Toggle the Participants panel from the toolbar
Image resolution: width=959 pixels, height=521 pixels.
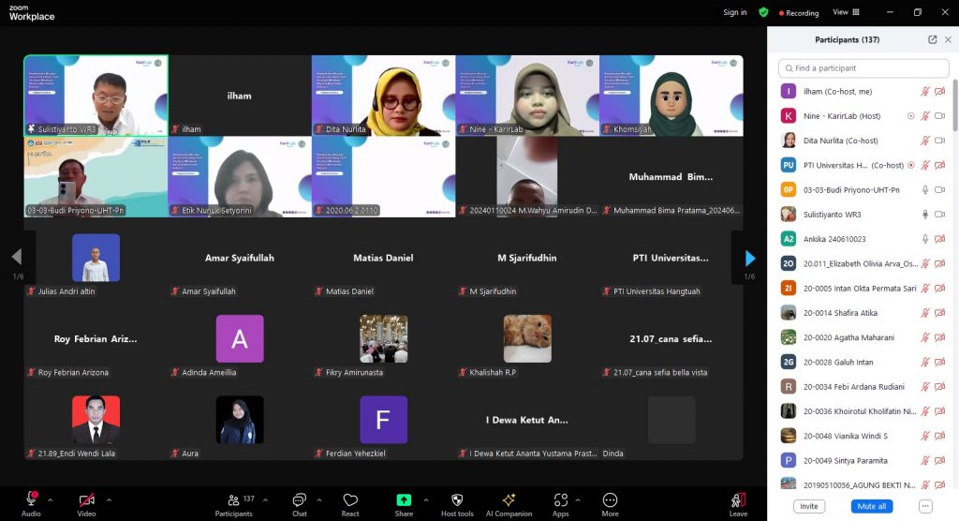tap(233, 504)
